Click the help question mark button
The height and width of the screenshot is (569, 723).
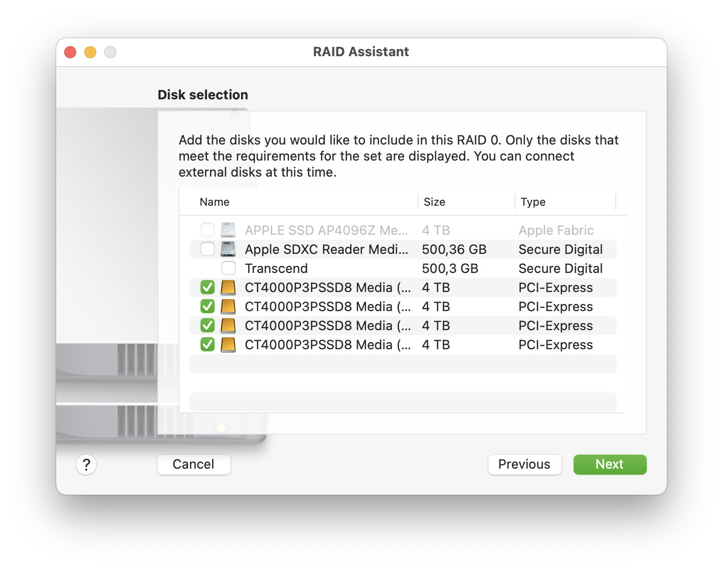(x=86, y=465)
